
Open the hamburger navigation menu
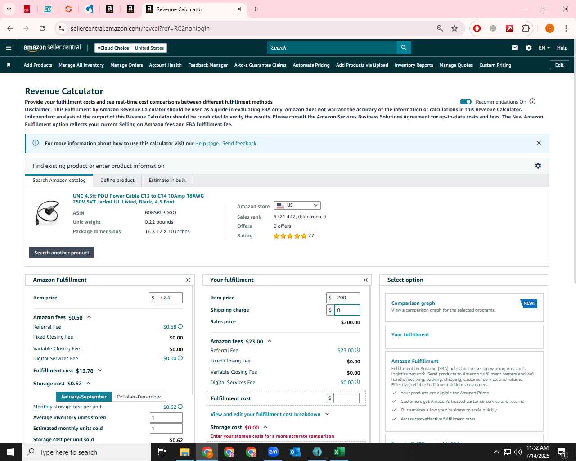[x=9, y=48]
